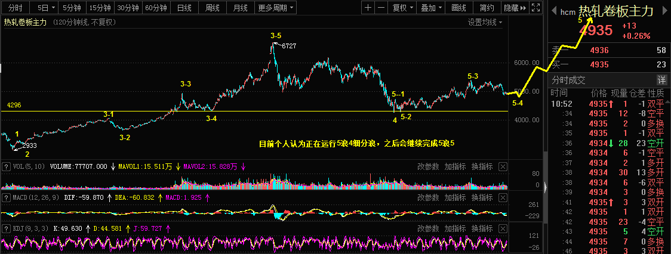The height and width of the screenshot is (254, 671).
Task: Enter fullscreen chart mode
Action: (535, 8)
